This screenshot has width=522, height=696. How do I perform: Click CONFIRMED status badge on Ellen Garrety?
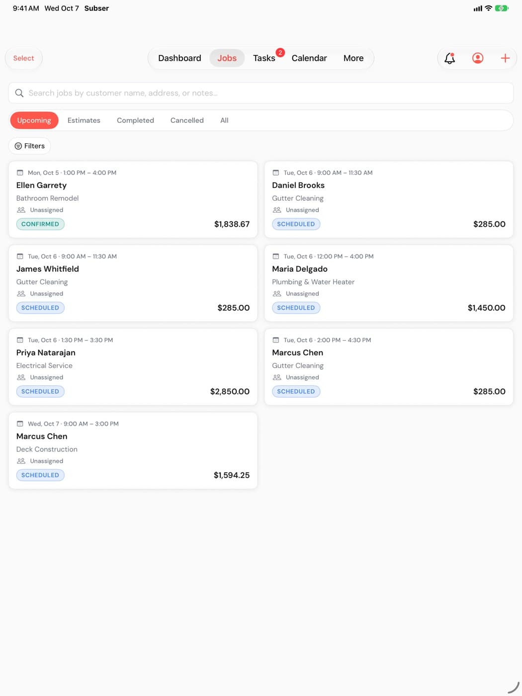40,224
